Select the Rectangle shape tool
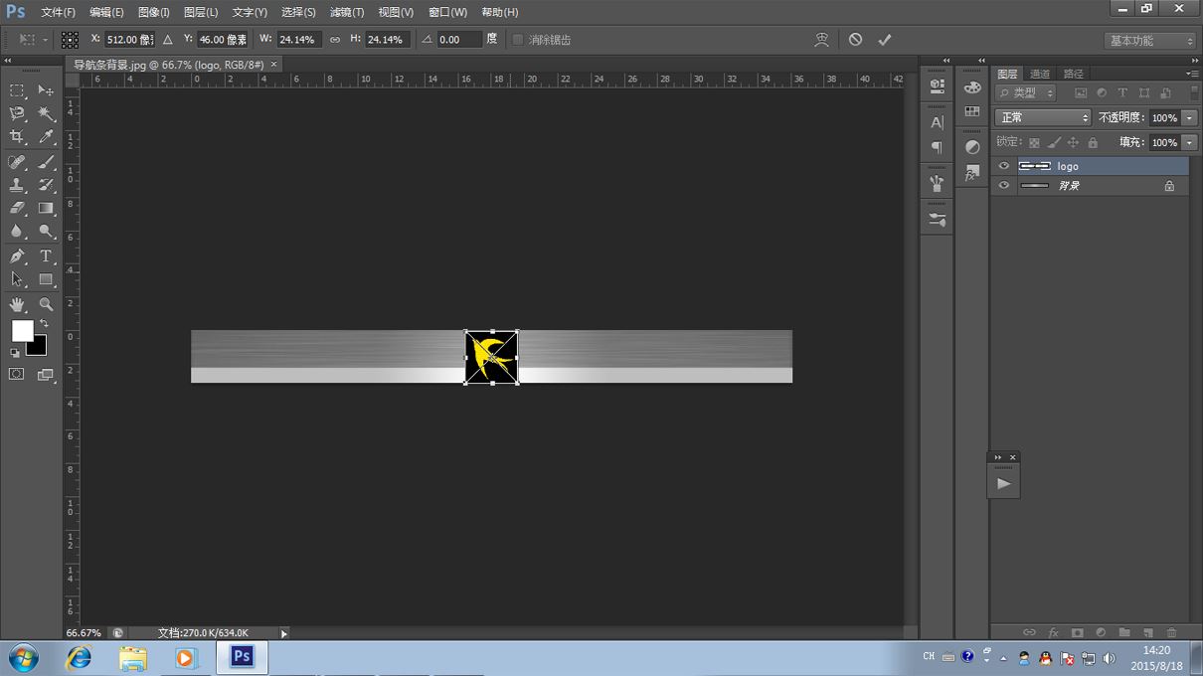 46,280
